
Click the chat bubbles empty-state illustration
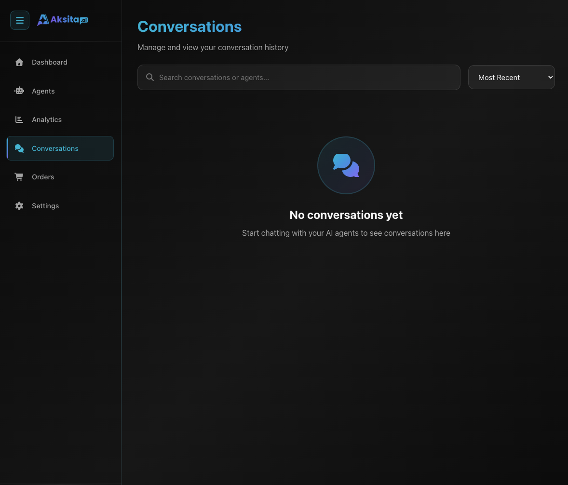(346, 165)
